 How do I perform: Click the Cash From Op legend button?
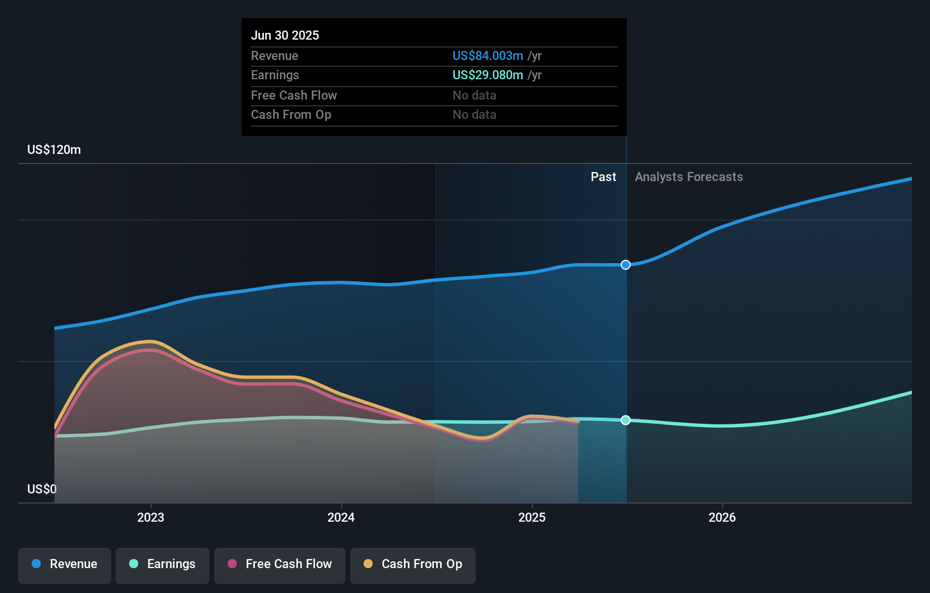(412, 565)
